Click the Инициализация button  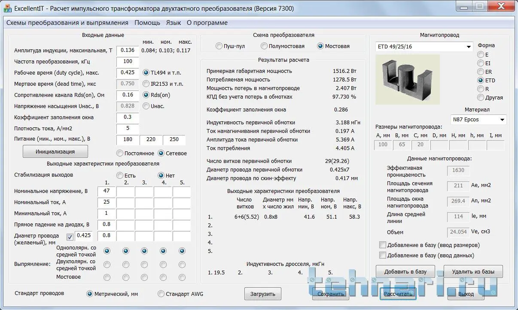coord(55,151)
